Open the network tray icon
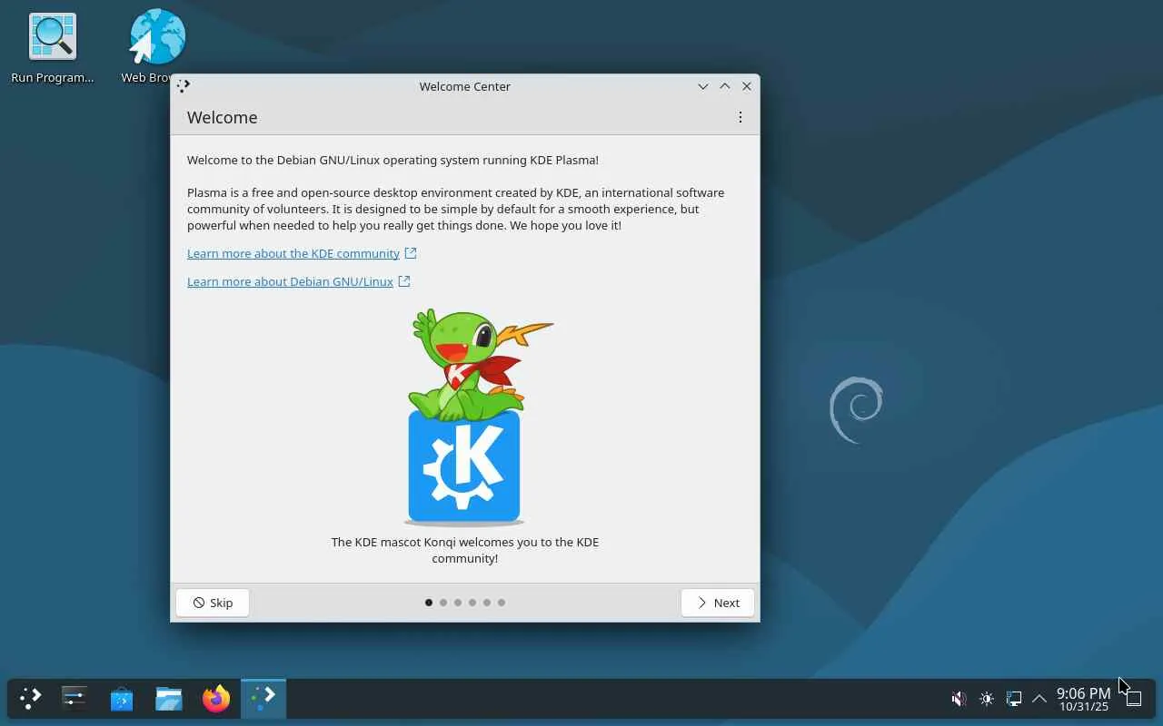Screen dimensions: 1163x726 pyautogui.click(x=1014, y=699)
